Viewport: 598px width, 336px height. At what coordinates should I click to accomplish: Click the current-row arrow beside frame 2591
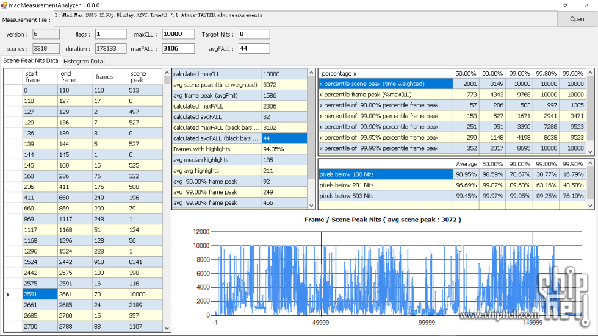[x=8, y=295]
